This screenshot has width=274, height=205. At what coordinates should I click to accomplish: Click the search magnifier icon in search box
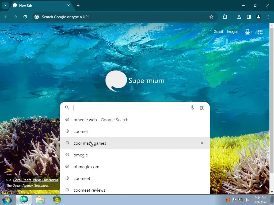click(67, 108)
